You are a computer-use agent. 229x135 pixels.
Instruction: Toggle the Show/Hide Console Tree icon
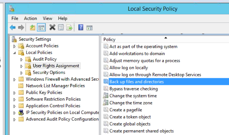tap(41, 27)
